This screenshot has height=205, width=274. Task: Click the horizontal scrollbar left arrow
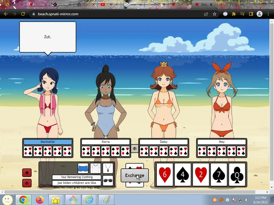click(2, 192)
